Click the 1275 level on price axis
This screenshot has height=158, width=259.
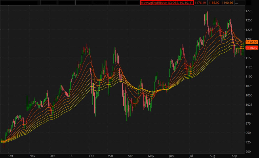coord(249,11)
